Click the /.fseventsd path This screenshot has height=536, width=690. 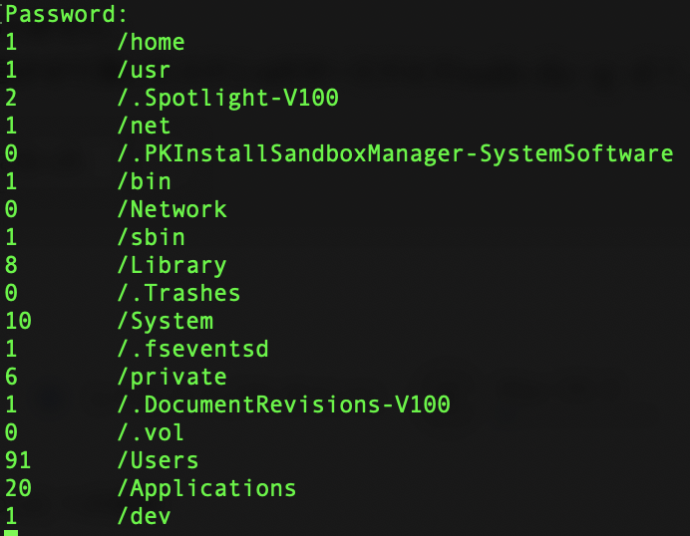tap(192, 349)
